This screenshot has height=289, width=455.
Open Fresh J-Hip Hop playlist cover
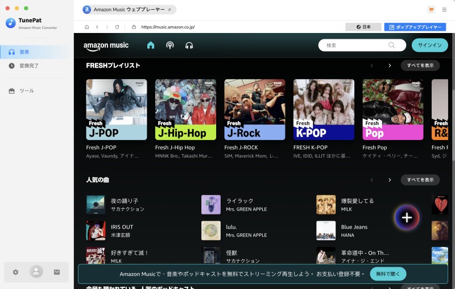pos(186,110)
